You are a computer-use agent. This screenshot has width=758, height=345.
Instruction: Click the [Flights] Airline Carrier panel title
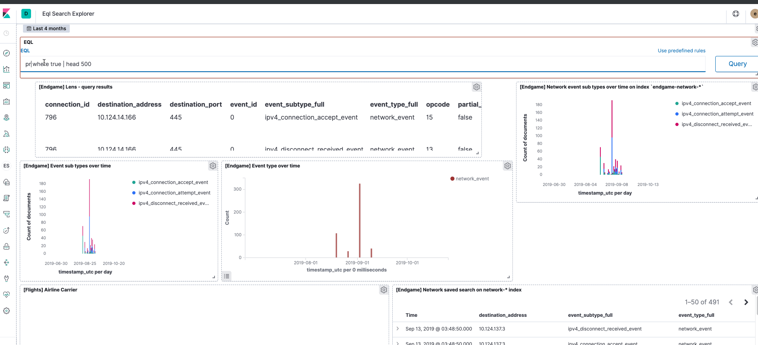pos(50,290)
